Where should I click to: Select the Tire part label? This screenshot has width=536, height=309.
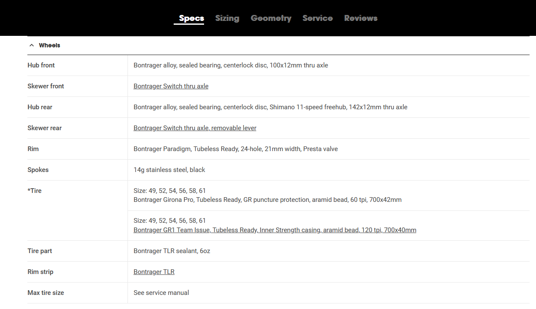(40, 251)
